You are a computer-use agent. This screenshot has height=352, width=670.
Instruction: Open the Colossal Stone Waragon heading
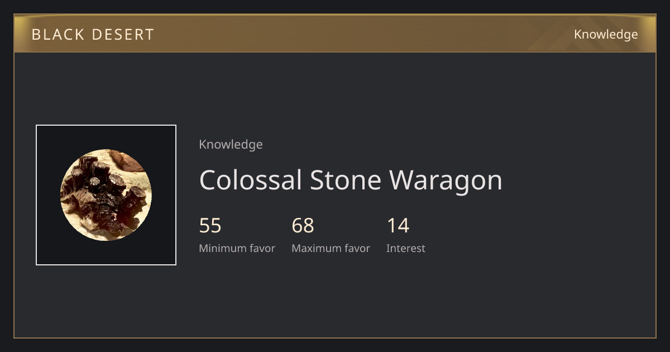(x=351, y=180)
